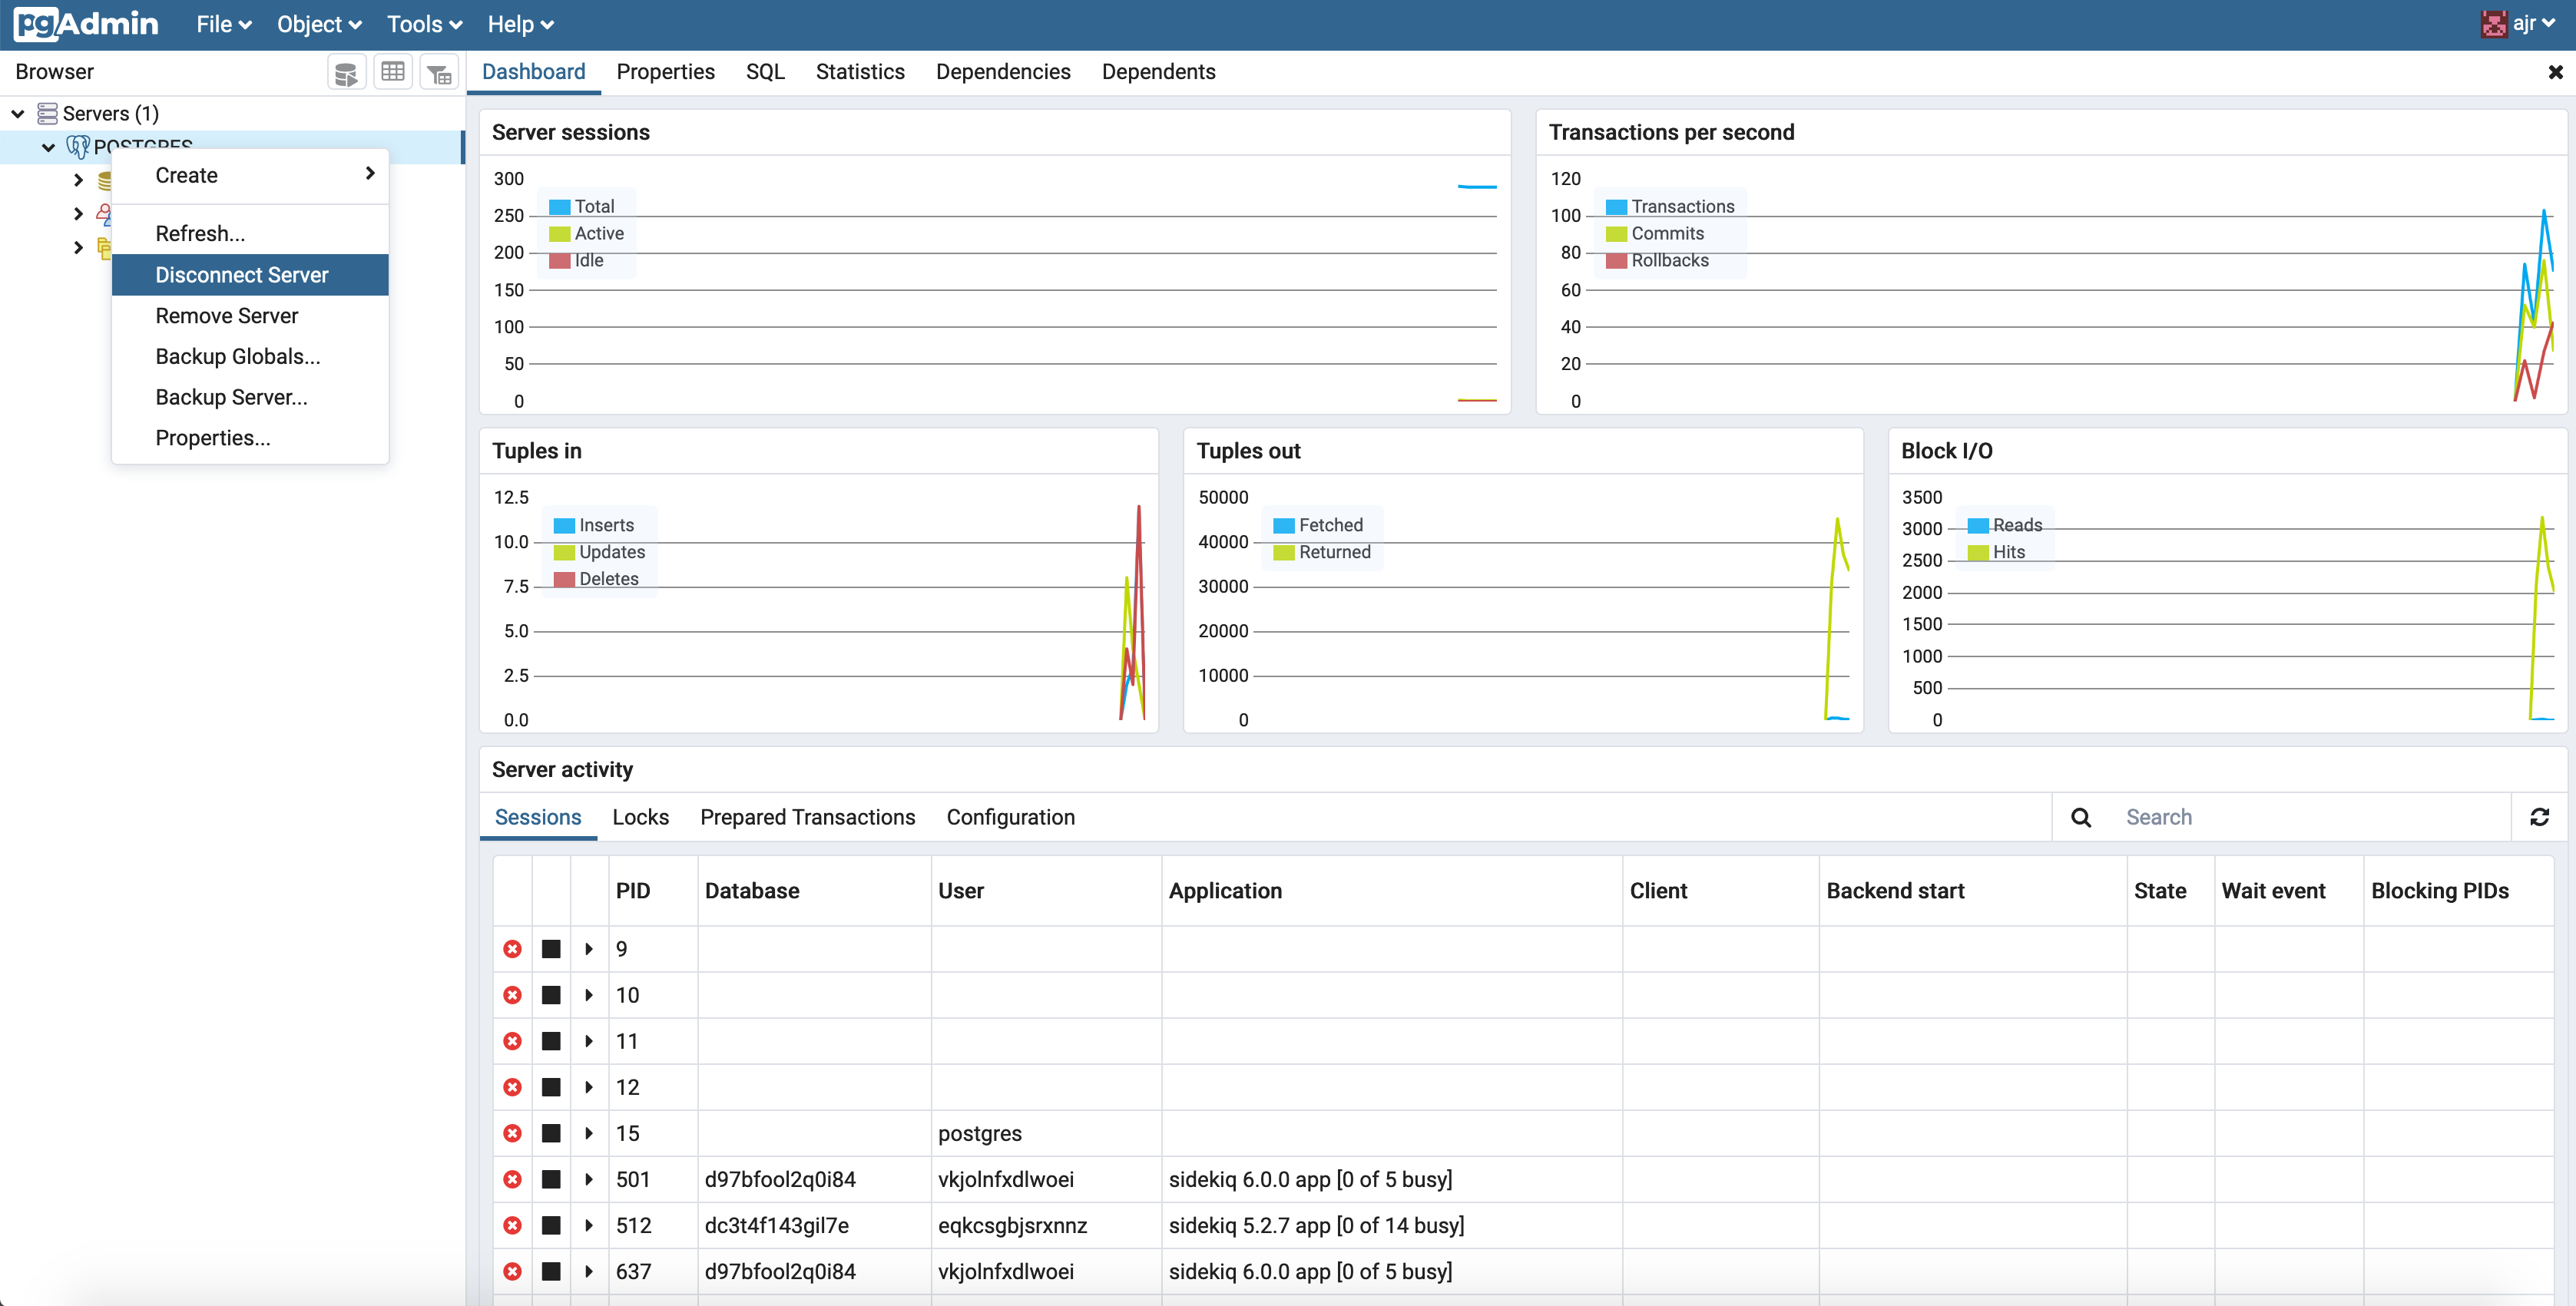
Task: Click the terminate icon for PID 9
Action: [x=512, y=949]
